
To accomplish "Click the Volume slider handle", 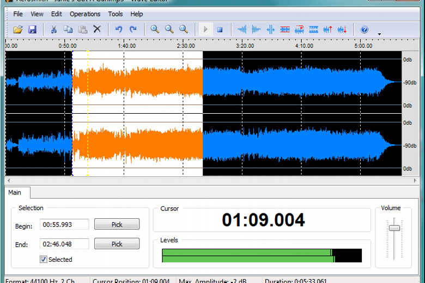I will click(x=394, y=227).
